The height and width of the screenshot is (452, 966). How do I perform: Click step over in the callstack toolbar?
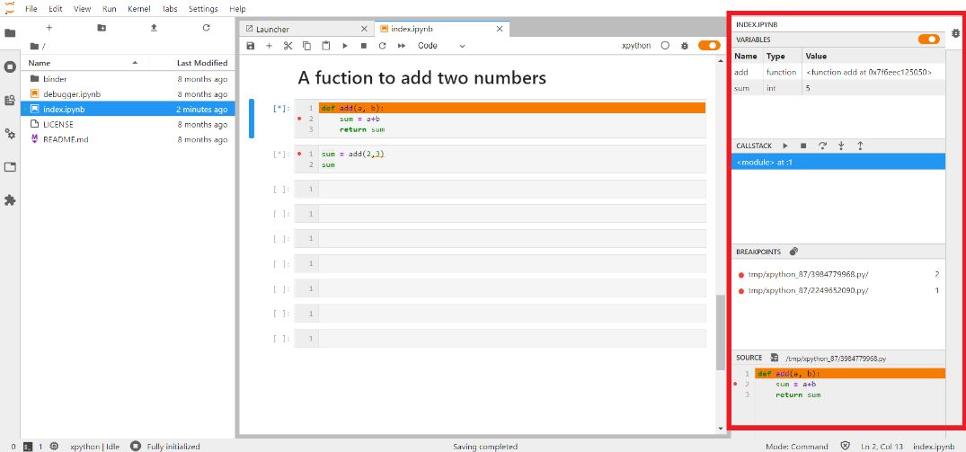coord(822,146)
